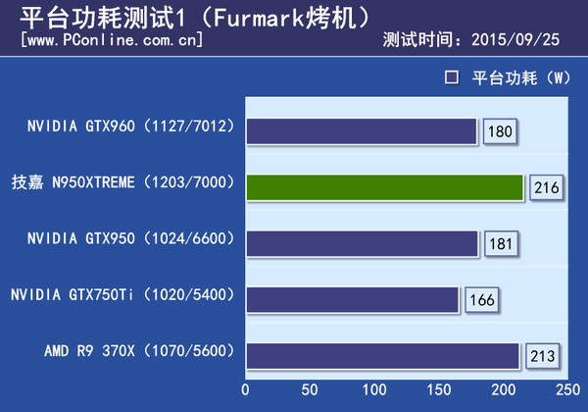The width and height of the screenshot is (588, 412).
Task: Select the NVIDIA GTX960 (1127/7012) label
Action: (x=131, y=127)
